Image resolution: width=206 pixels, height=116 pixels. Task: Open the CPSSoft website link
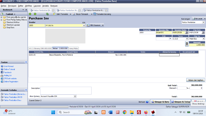coord(10,79)
